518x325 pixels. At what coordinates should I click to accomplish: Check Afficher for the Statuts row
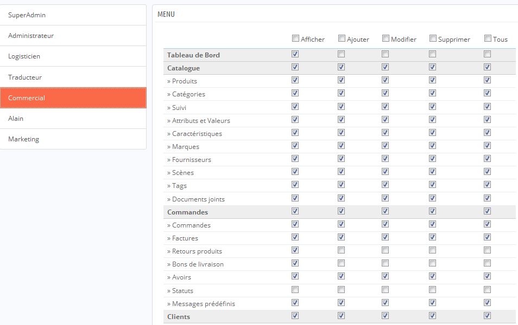295,290
